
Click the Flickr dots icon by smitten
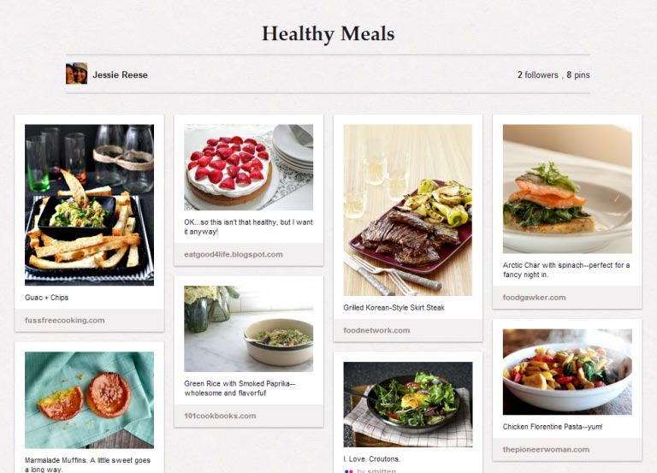point(349,471)
